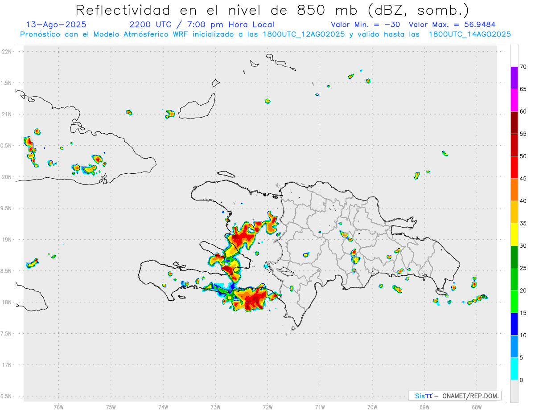Click the colorbar value label '0'
The width and height of the screenshot is (535, 413).
pyautogui.click(x=522, y=380)
